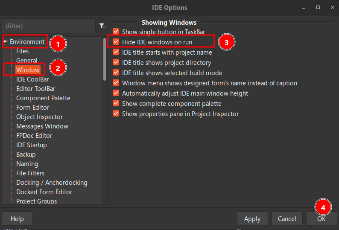Screen dimensions: 339x230
Task: Select Component Palette in options tree
Action: (43, 98)
